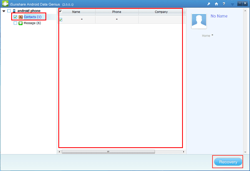The height and width of the screenshot is (171, 250).
Task: Click the details panel scroll up arrow
Action: pos(245,11)
